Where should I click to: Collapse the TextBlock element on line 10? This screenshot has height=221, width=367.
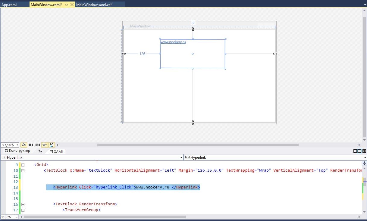pyautogui.click(x=23, y=170)
